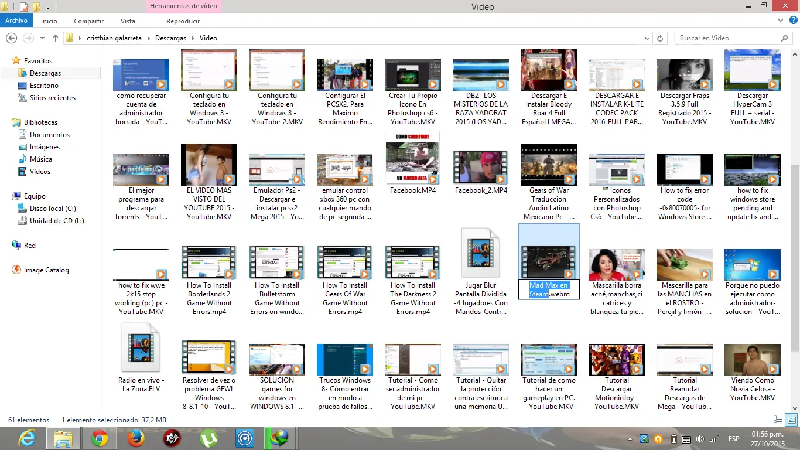800x450 pixels.
Task: Open the Compartir ribbon tab
Action: pos(89,21)
